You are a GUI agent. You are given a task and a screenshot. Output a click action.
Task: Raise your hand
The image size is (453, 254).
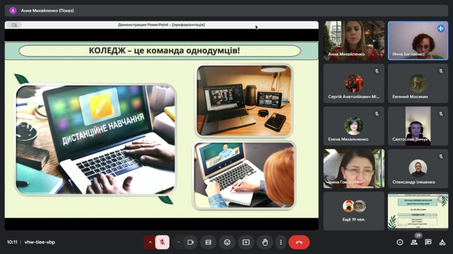pyautogui.click(x=265, y=242)
